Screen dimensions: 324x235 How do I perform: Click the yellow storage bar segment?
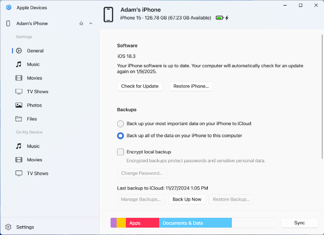pyautogui.click(x=121, y=223)
